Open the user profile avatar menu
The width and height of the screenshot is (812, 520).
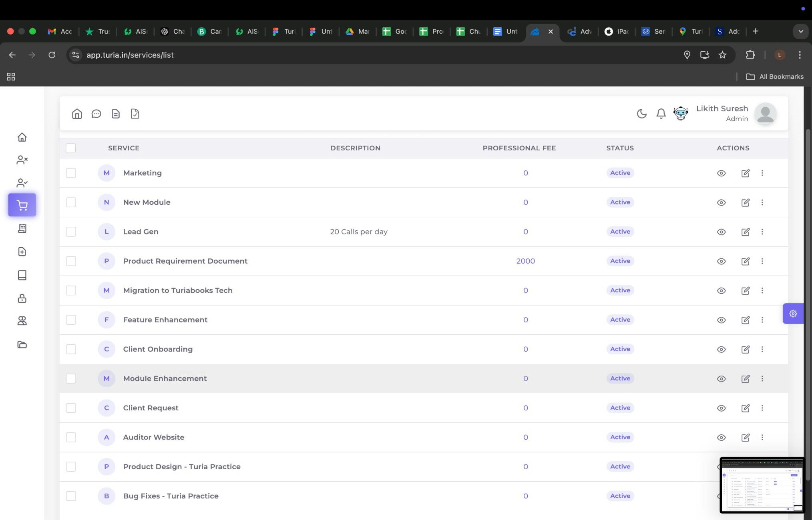tap(766, 114)
